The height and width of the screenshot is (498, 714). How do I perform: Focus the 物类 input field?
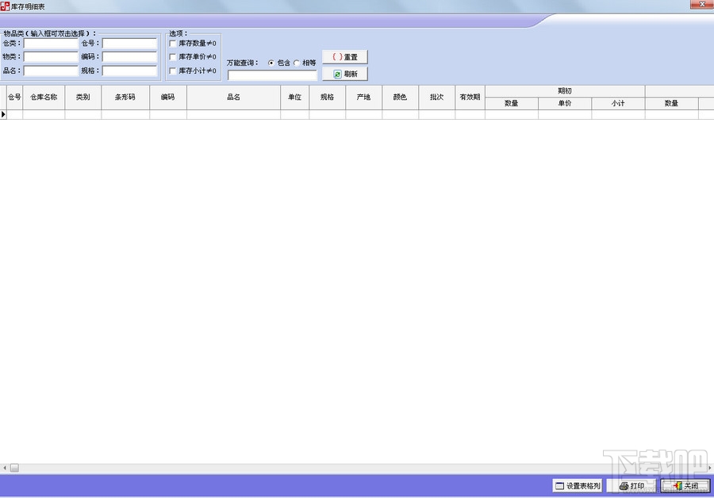click(x=51, y=57)
